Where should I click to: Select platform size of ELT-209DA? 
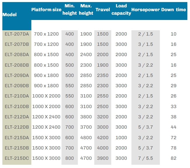tap(46, 75)
